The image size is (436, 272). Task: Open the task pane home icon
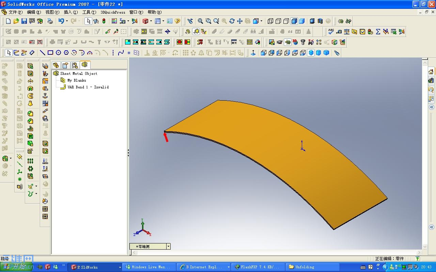click(x=431, y=72)
